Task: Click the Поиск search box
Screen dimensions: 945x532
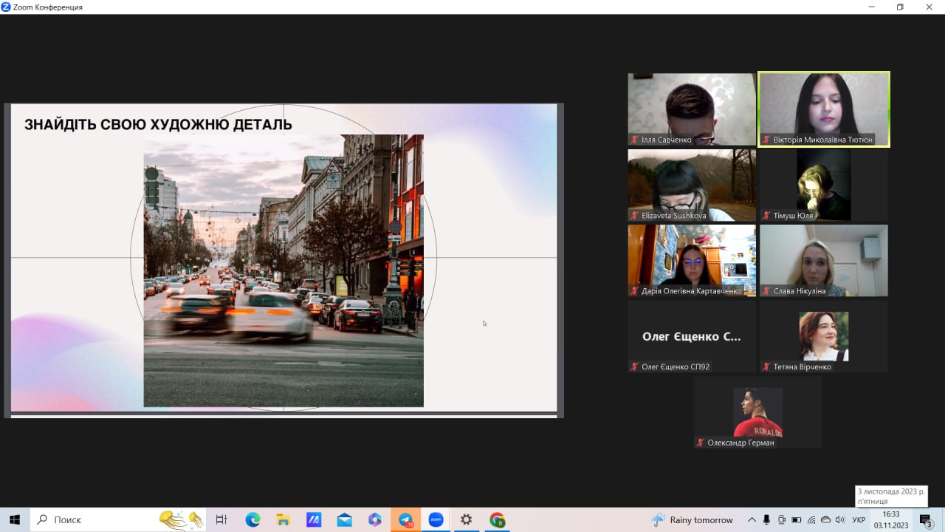Action: point(103,519)
